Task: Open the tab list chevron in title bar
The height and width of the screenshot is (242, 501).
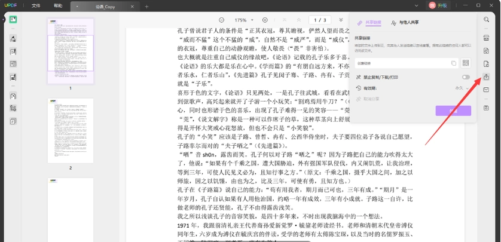Action: tap(416, 5)
